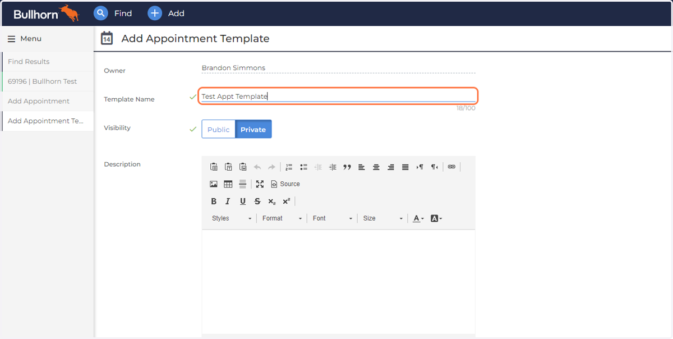Screen dimensions: 673x339
Task: Click the calendar icon beside page title
Action: click(107, 39)
